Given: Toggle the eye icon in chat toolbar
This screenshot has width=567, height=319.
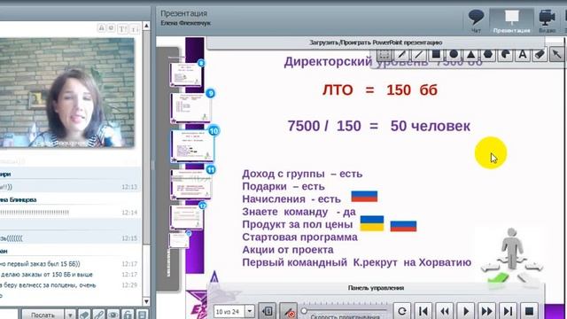Looking at the screenshot, I should pos(113,315).
